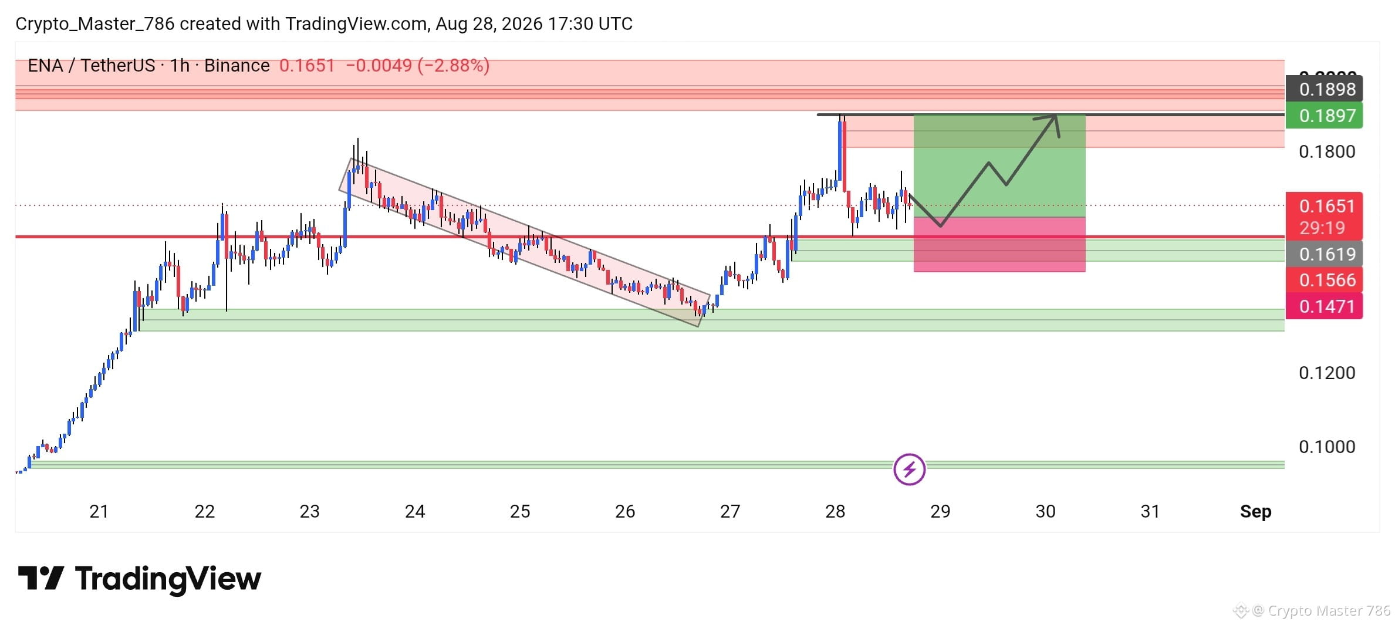
Task: Click the date label 24 on the time axis
Action: click(x=415, y=512)
